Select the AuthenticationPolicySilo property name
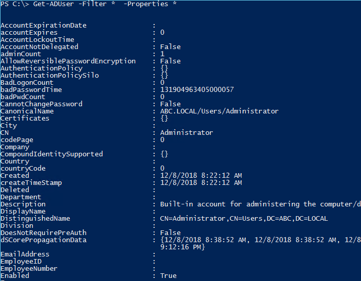Screen dimensions: 361x281 [50, 76]
